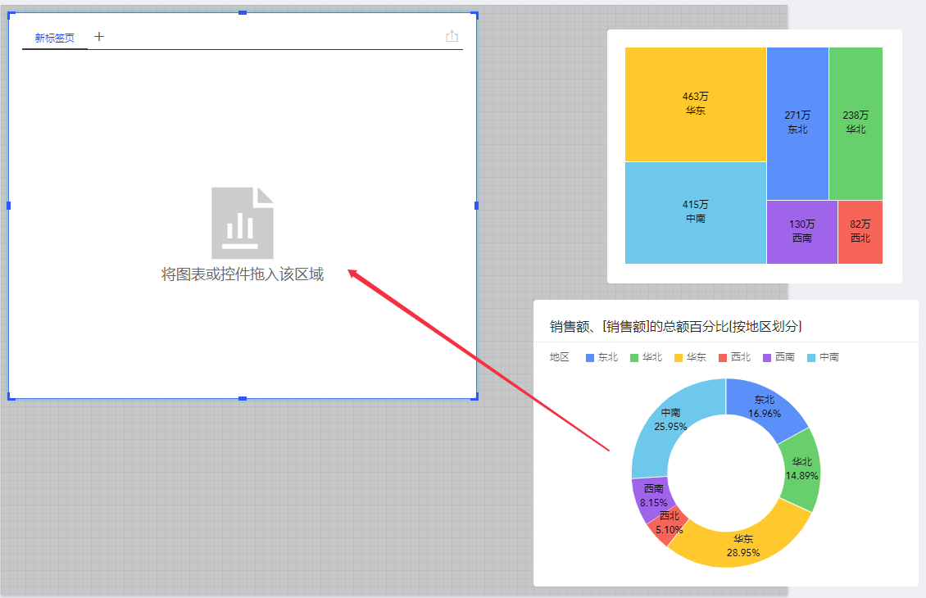
Task: Click the top-right corner handle of the container
Action: 475,14
